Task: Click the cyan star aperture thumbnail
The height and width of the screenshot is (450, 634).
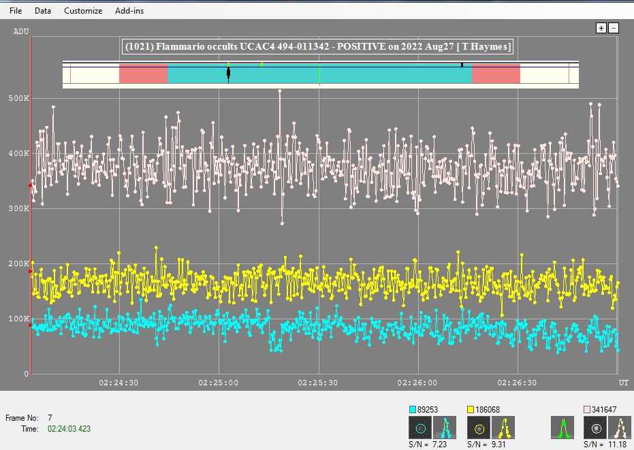Action: tap(420, 428)
